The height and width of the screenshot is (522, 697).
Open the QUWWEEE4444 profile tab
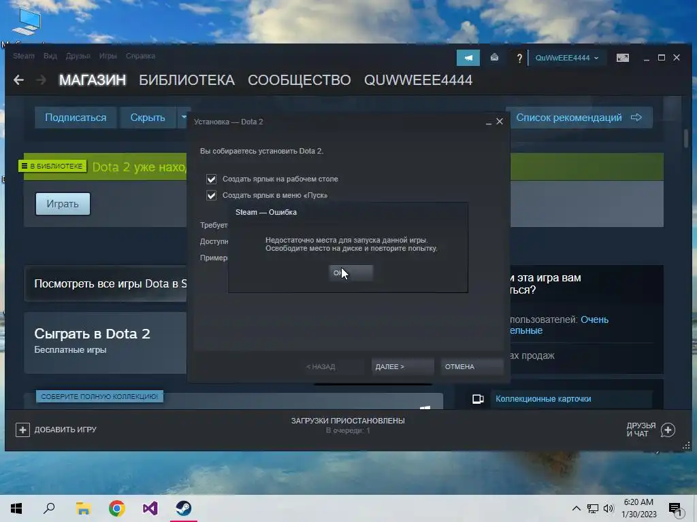tap(419, 80)
